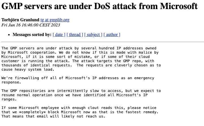The height and width of the screenshot is (126, 204).
Task: Click the horizontal divider below the sort links
Action: [x=102, y=42]
